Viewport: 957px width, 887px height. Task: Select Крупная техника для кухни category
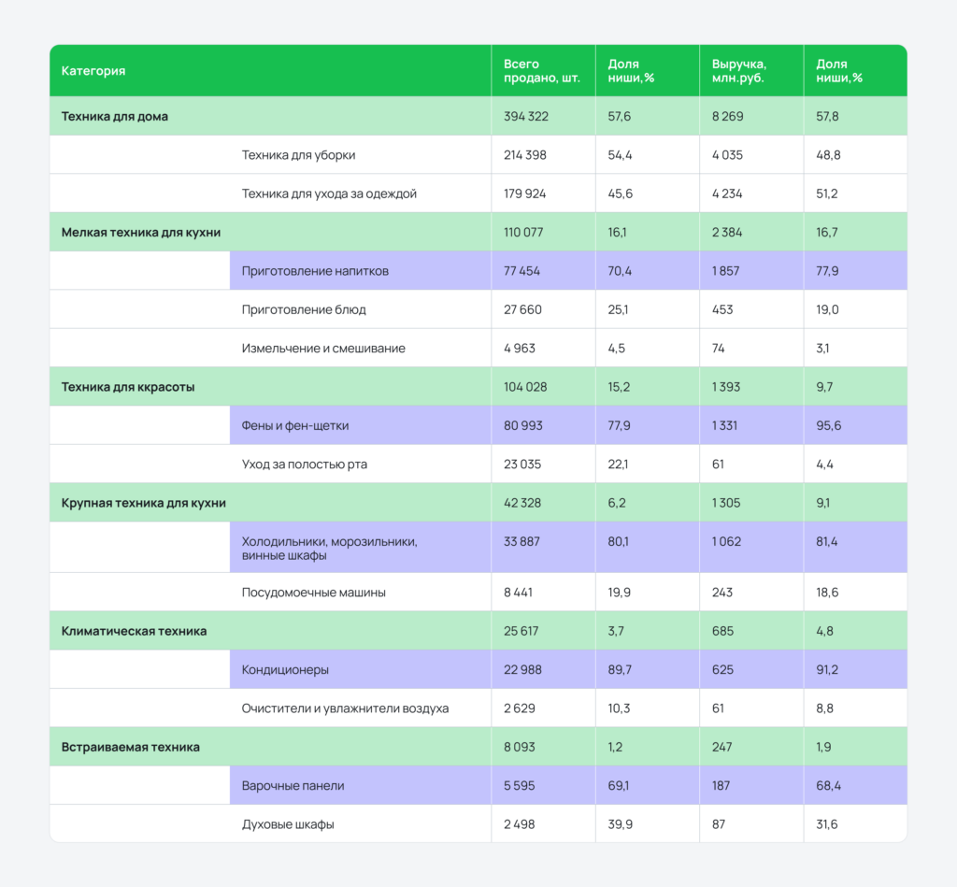point(144,503)
